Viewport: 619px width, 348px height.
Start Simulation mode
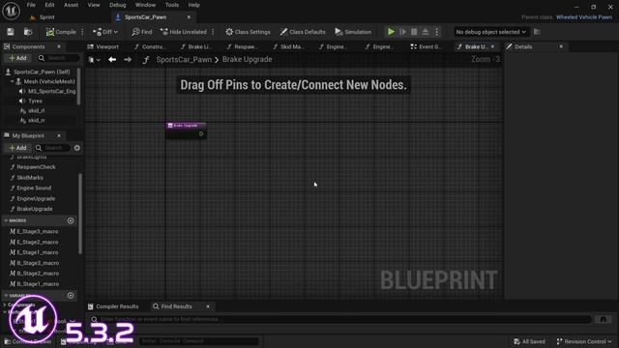point(353,32)
